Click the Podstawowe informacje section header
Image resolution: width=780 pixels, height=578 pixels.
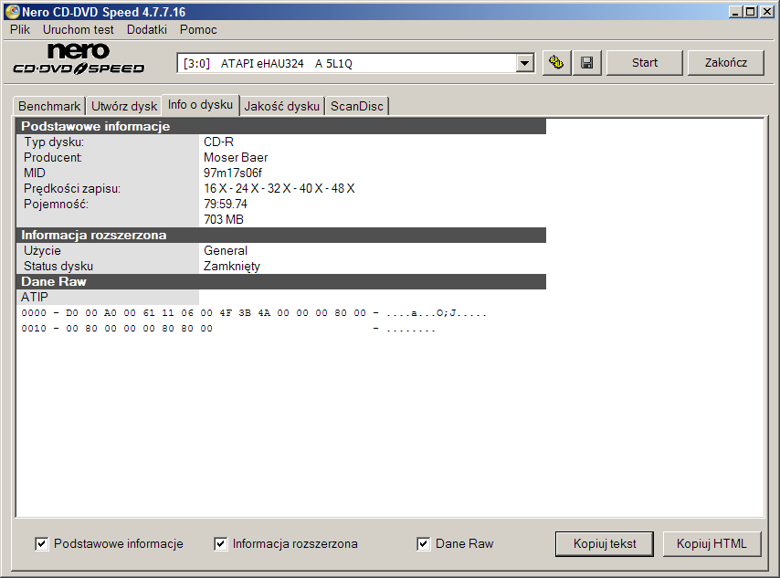[281, 126]
